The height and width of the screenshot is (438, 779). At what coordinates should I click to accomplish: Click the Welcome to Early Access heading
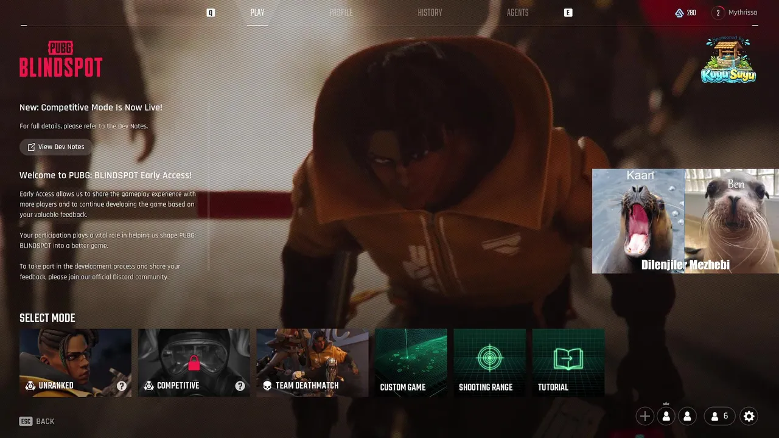105,175
